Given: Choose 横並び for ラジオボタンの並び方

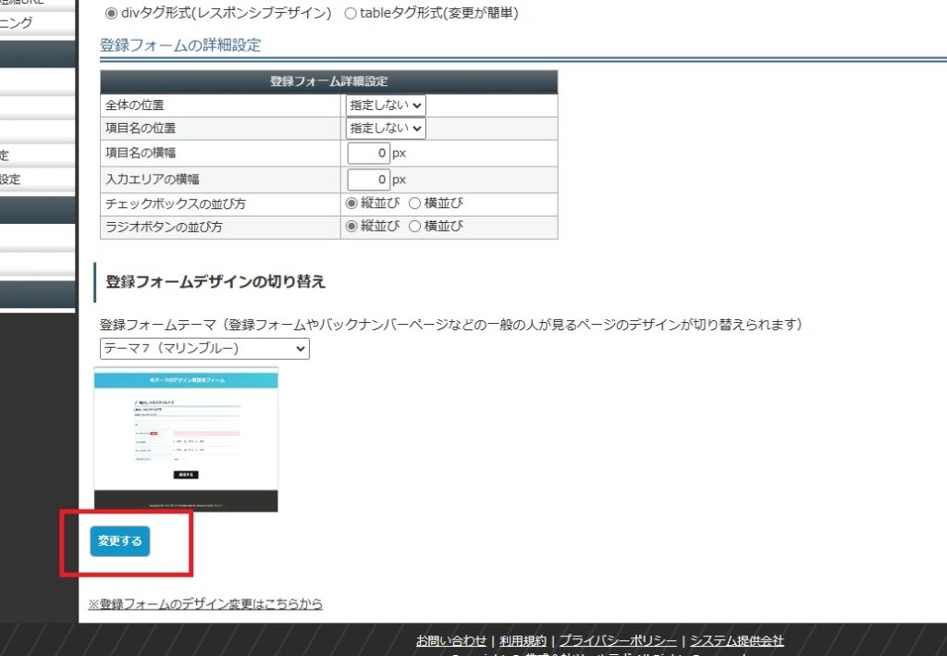Looking at the screenshot, I should click(x=414, y=227).
